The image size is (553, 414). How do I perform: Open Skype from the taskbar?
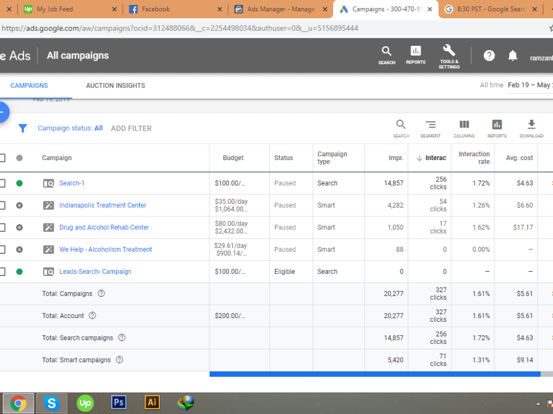click(52, 403)
